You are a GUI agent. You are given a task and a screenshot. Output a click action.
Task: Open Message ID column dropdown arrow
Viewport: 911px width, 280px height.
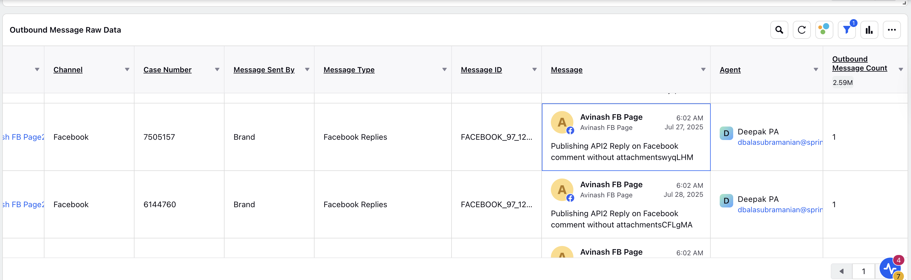(534, 70)
